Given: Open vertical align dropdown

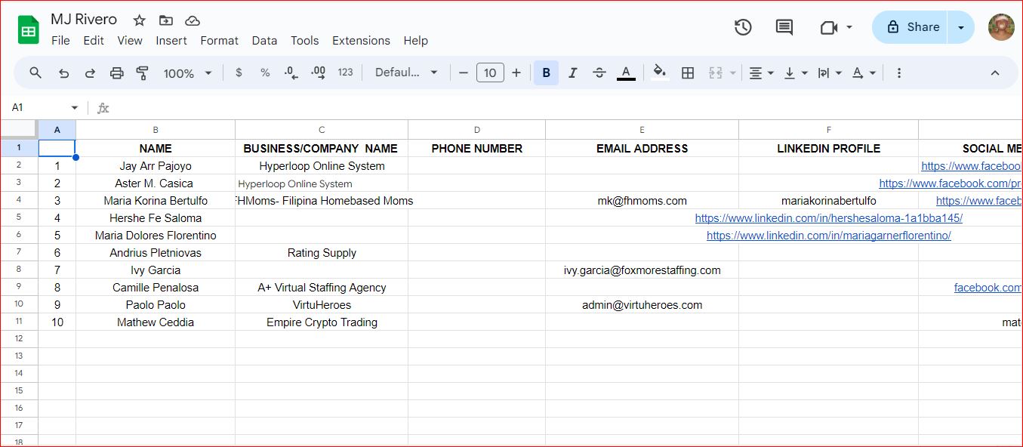Looking at the screenshot, I should pos(796,72).
